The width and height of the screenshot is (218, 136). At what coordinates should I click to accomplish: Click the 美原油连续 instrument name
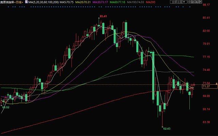tap(7, 2)
